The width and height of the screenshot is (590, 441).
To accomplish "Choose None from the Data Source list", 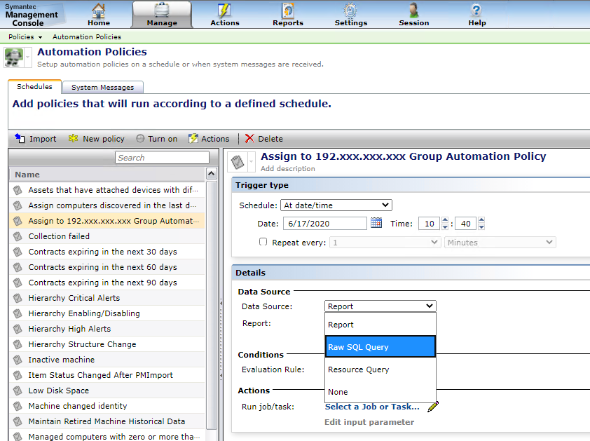I will coord(380,392).
